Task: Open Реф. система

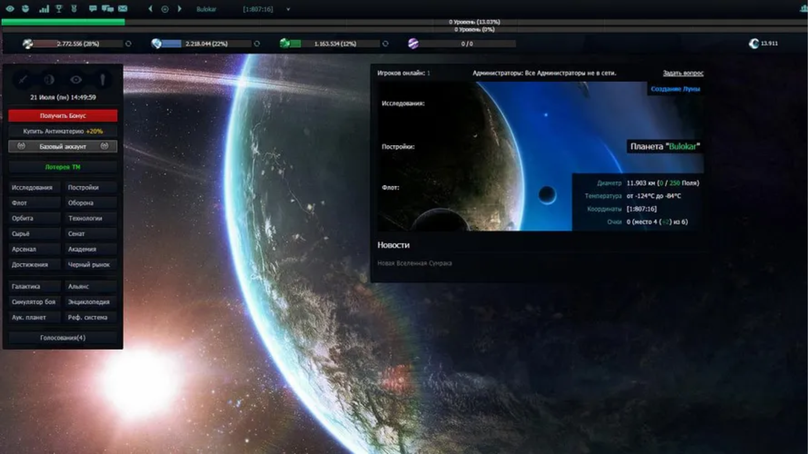Action: click(91, 318)
